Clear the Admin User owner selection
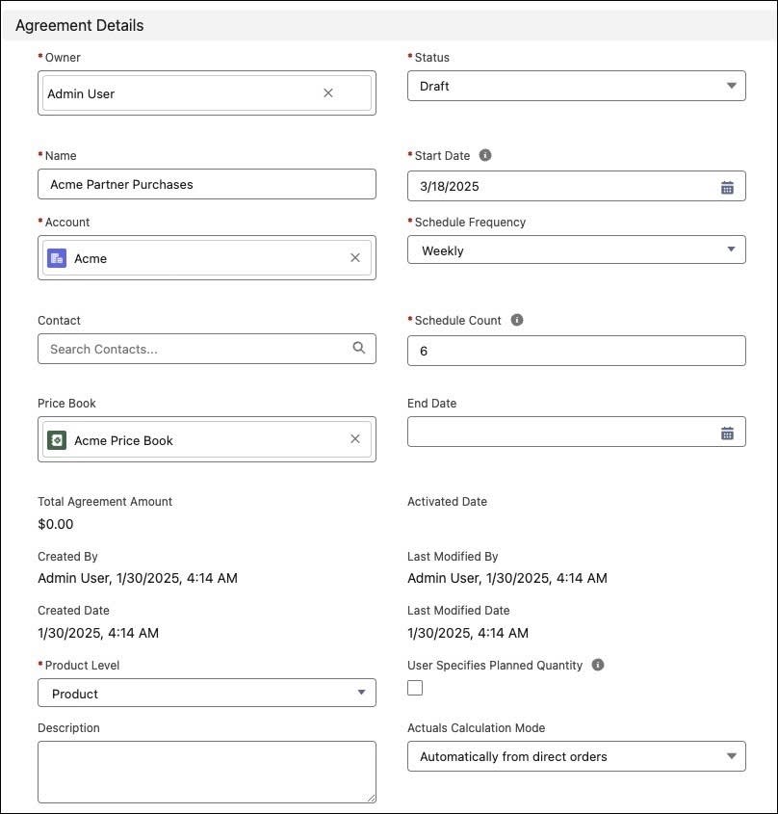 [328, 93]
